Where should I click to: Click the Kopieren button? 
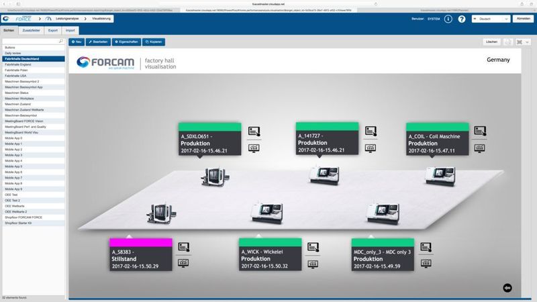click(154, 42)
